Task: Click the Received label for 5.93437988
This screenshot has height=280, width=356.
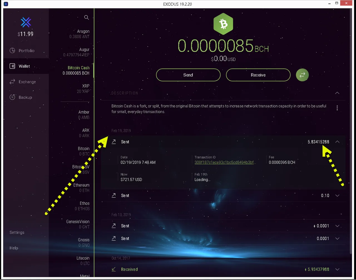Action: point(129,269)
